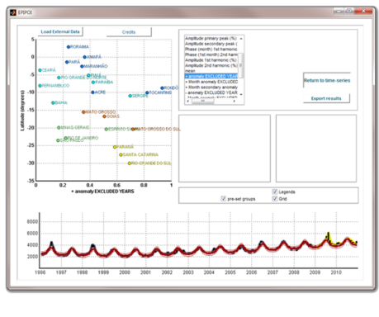
Task: Disable the Grid checkbox
Action: [275, 199]
